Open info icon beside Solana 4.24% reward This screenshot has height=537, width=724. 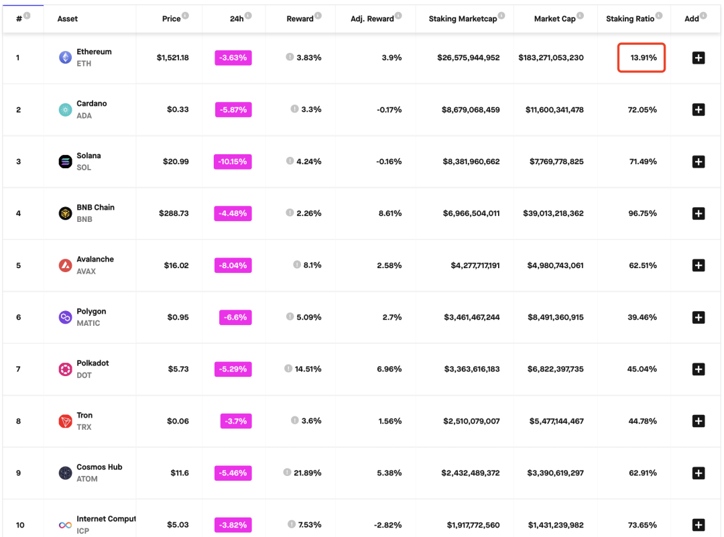point(290,161)
